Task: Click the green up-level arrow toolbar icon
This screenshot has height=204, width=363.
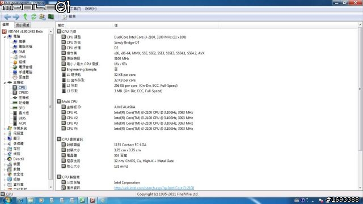Action: 25,16
